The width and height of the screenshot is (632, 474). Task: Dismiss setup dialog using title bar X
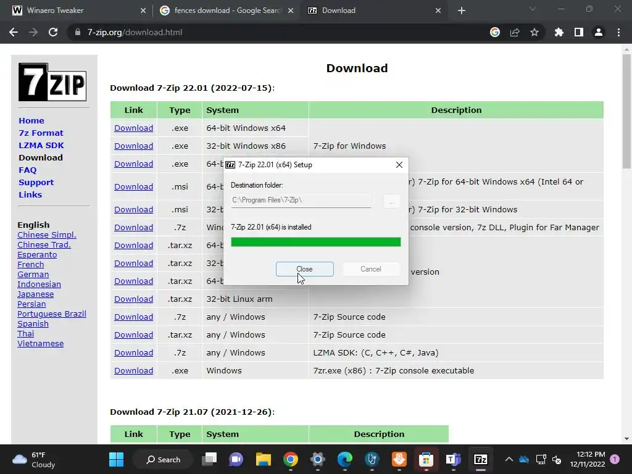point(399,165)
